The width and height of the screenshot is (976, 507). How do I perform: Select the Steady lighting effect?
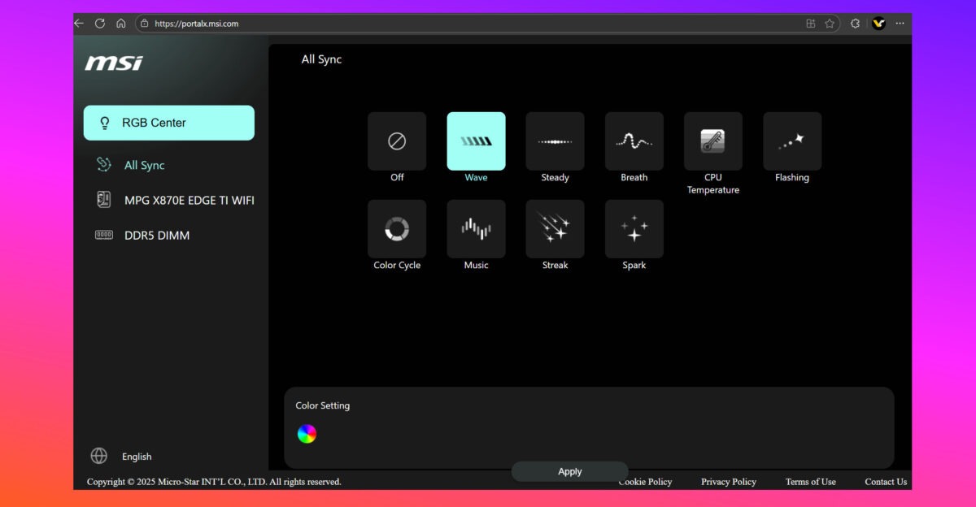[555, 141]
